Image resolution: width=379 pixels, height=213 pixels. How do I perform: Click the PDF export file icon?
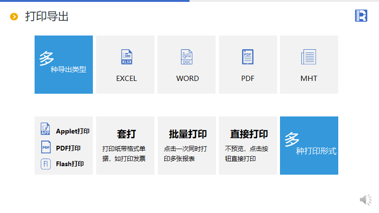pyautogui.click(x=248, y=57)
